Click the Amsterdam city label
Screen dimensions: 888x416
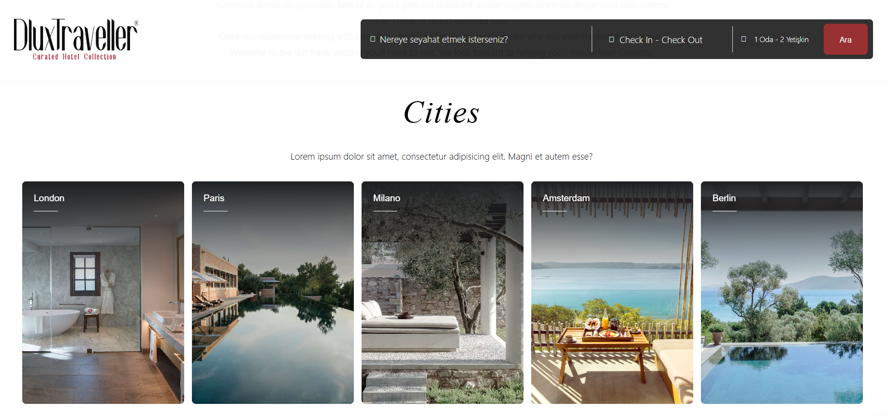(566, 198)
